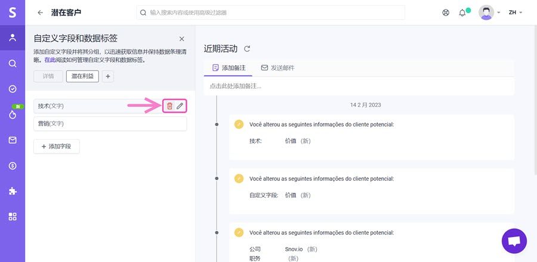
Task: Open the grid apps icon in sidebar
Action: pos(13,217)
